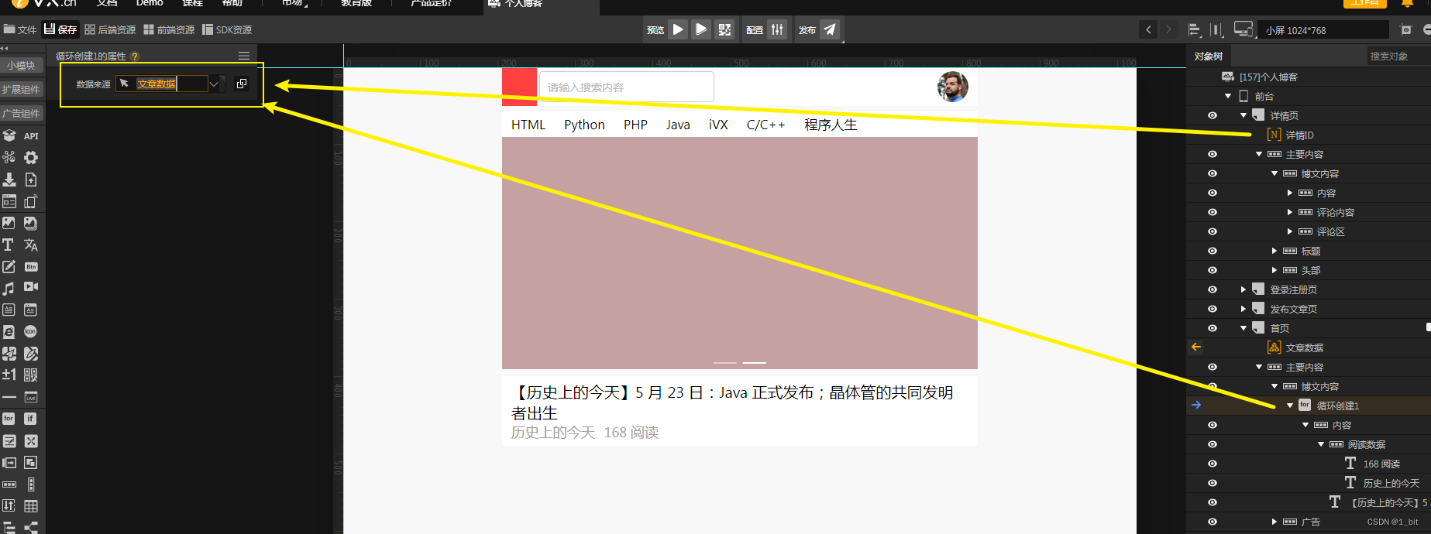Toggle visibility of 发布文章页
Viewport: 1431px width, 534px height.
tap(1213, 309)
